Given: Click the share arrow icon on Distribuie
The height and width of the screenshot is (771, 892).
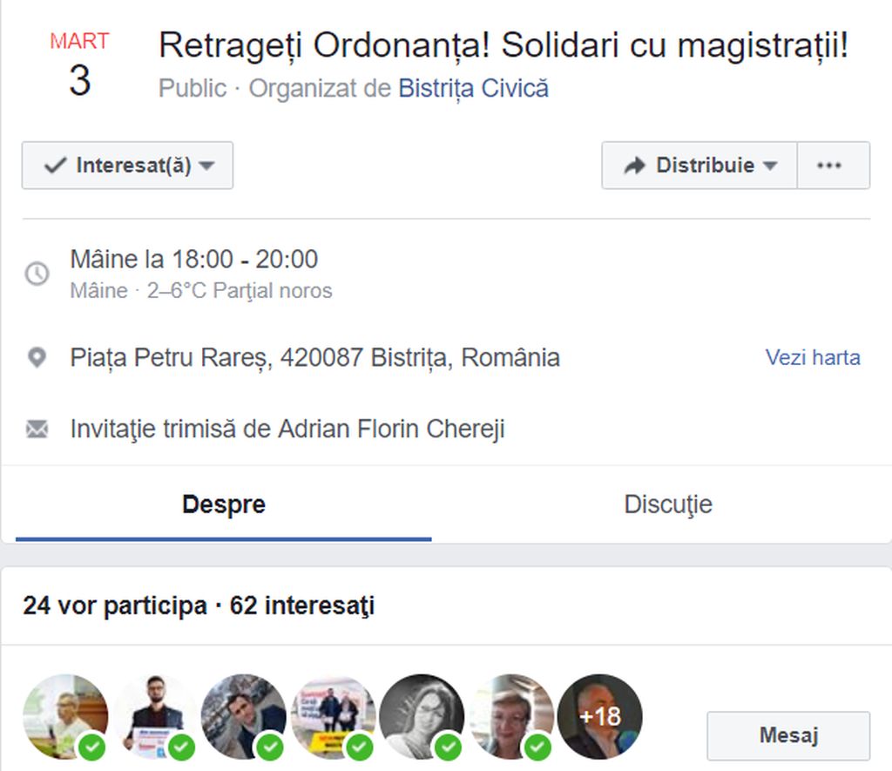Looking at the screenshot, I should 635,166.
